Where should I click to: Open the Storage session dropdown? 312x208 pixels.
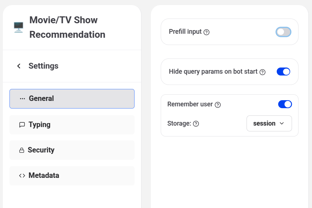point(269,123)
